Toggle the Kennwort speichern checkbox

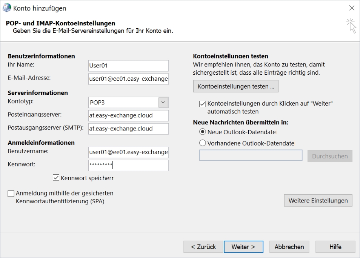(56, 178)
